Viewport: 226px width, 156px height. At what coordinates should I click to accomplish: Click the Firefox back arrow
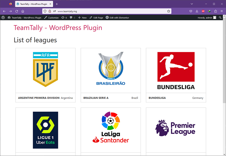(x=4, y=11)
